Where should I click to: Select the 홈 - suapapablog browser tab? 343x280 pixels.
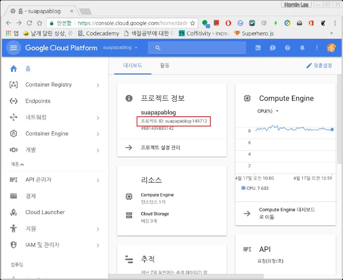coord(42,11)
